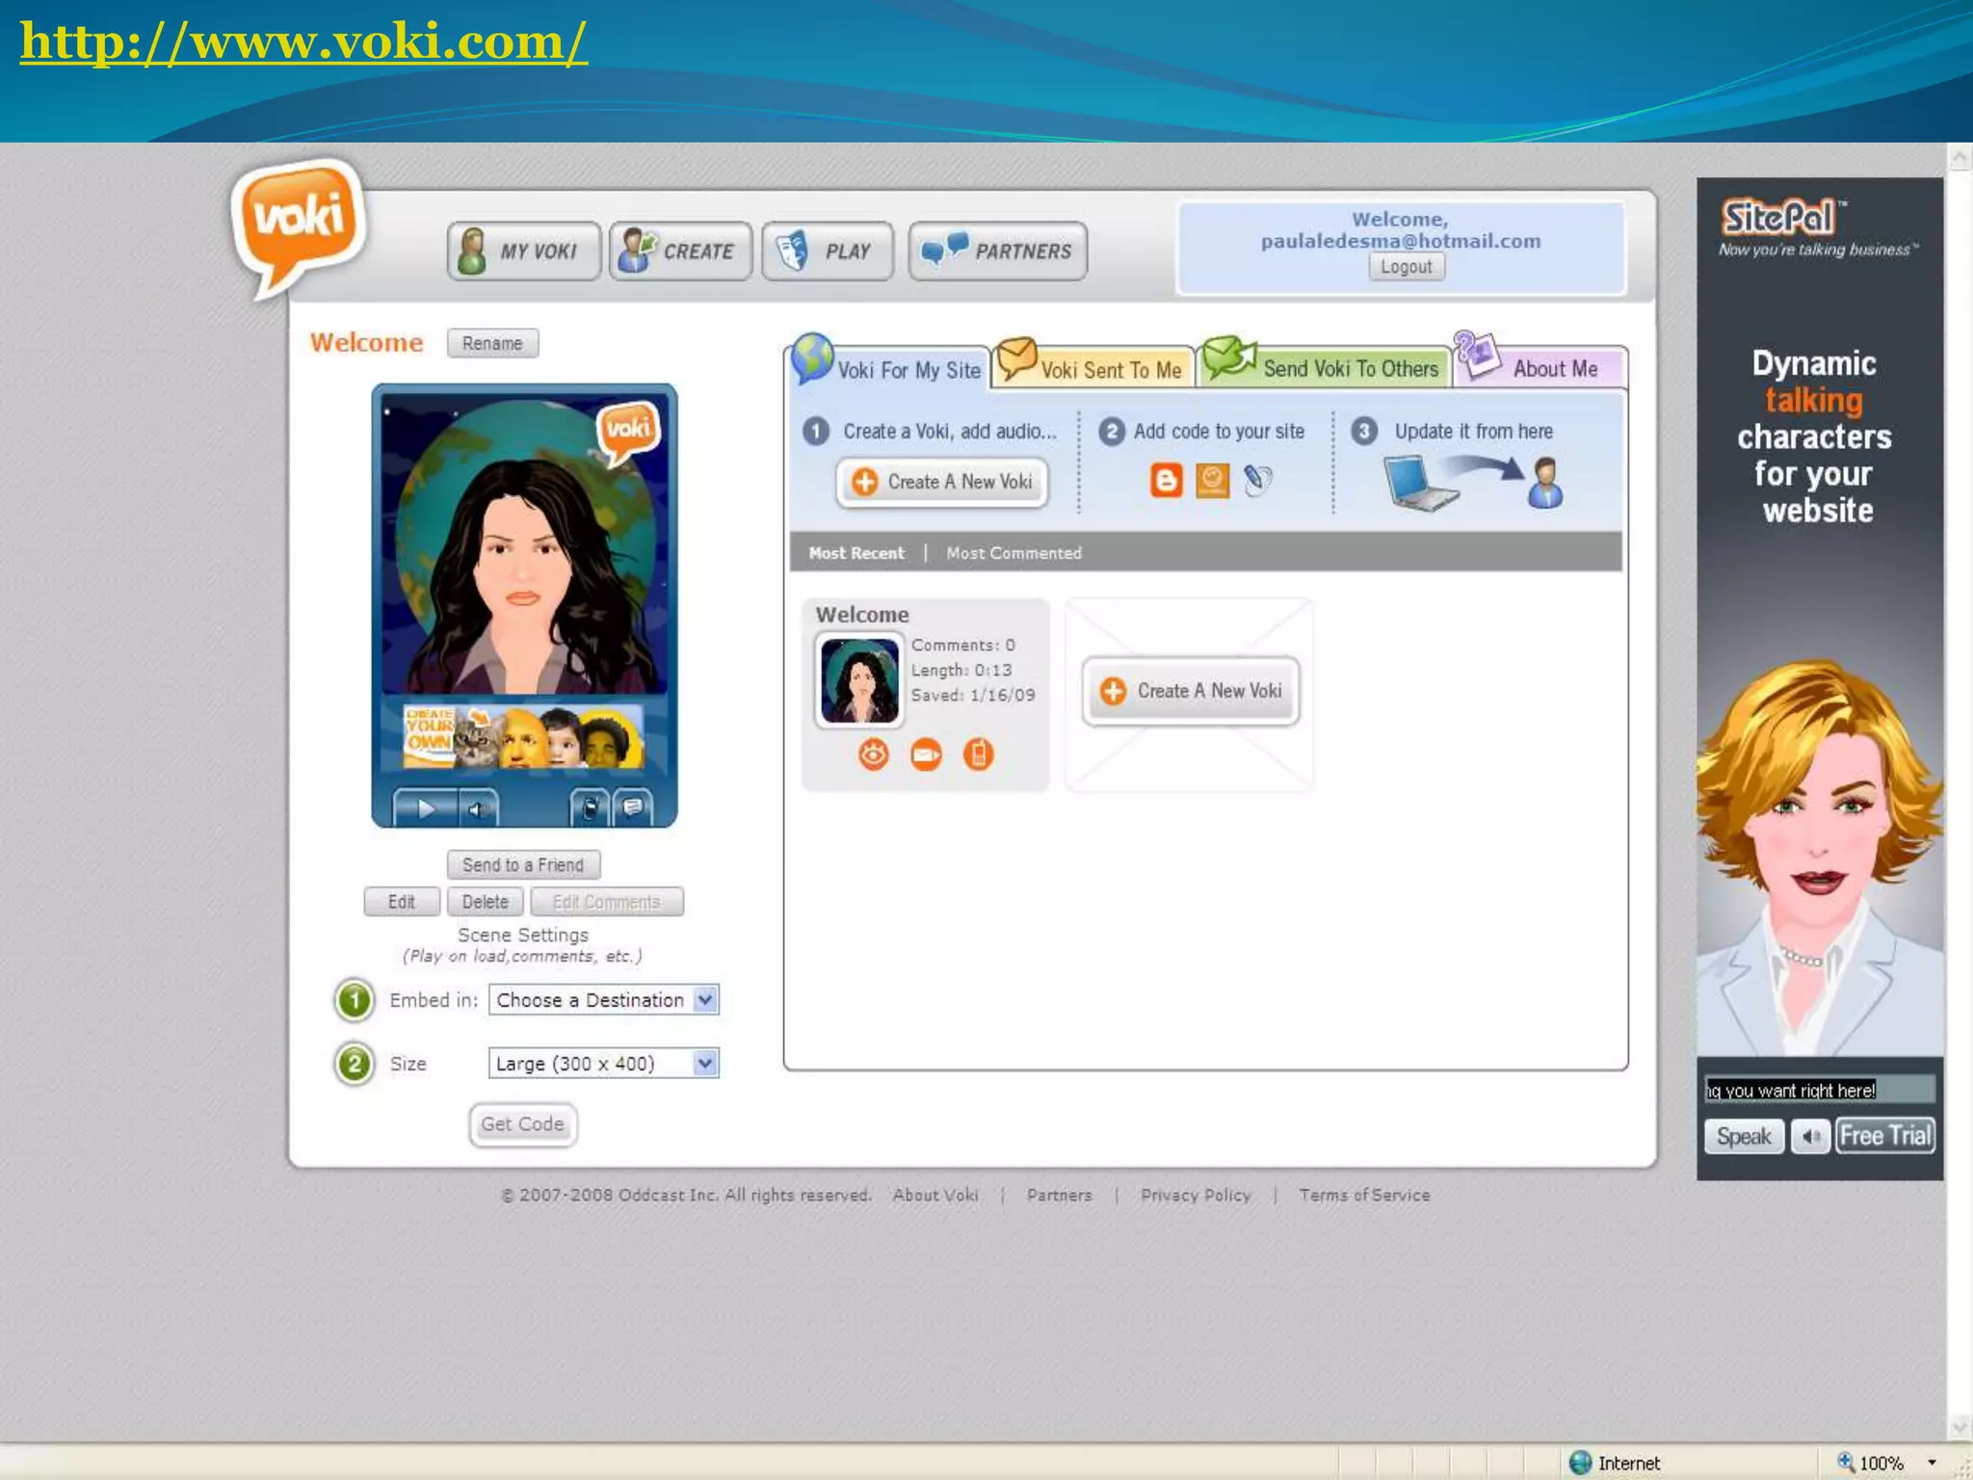This screenshot has width=1973, height=1480.
Task: Edit the selected Voki
Action: pyautogui.click(x=402, y=902)
